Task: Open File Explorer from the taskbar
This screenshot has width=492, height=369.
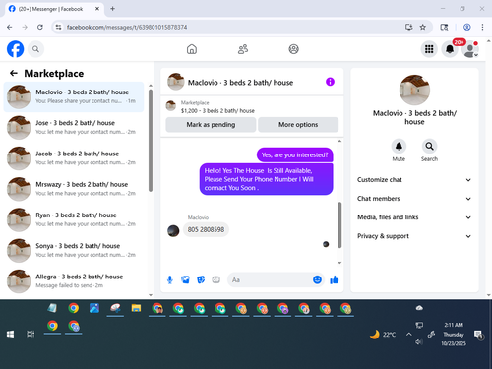Action: coord(136,308)
